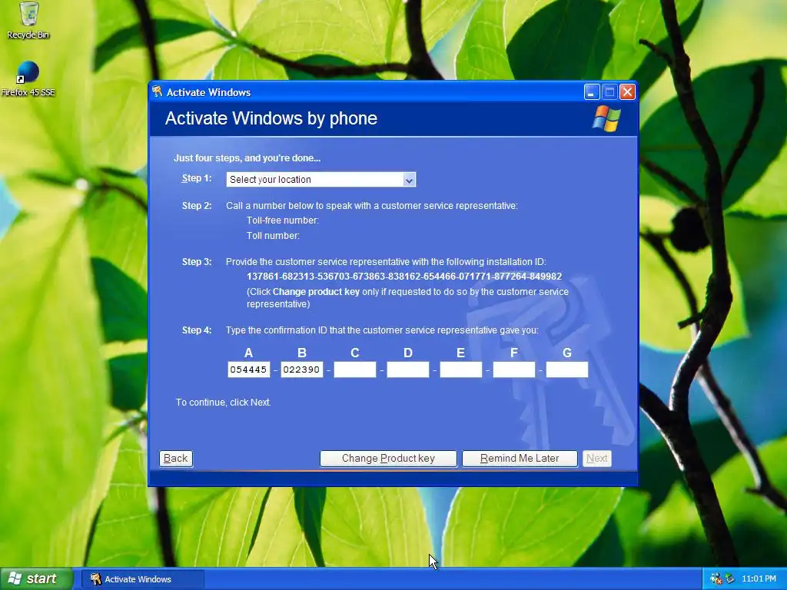Click the Back button
The width and height of the screenshot is (787, 590).
[x=176, y=459]
